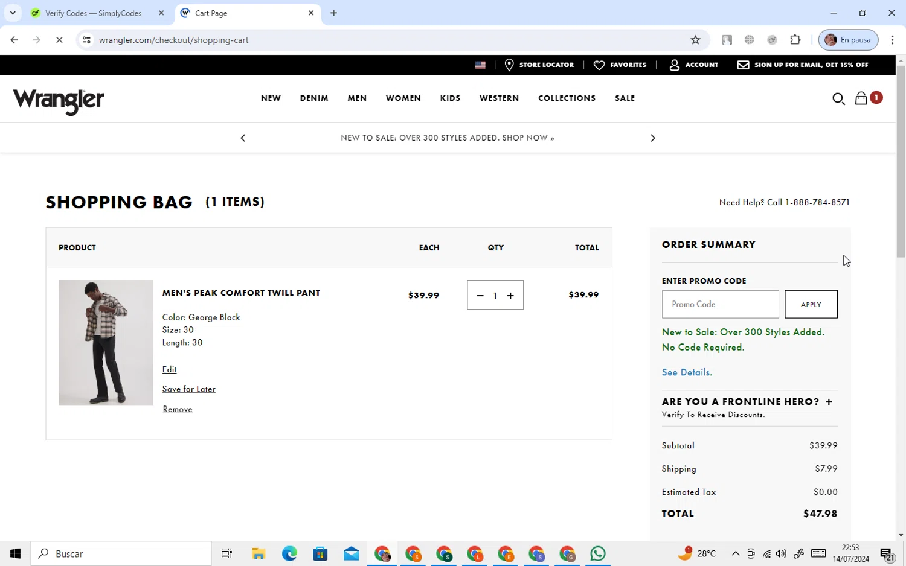
Task: Select the US flag country icon
Action: pyautogui.click(x=480, y=65)
